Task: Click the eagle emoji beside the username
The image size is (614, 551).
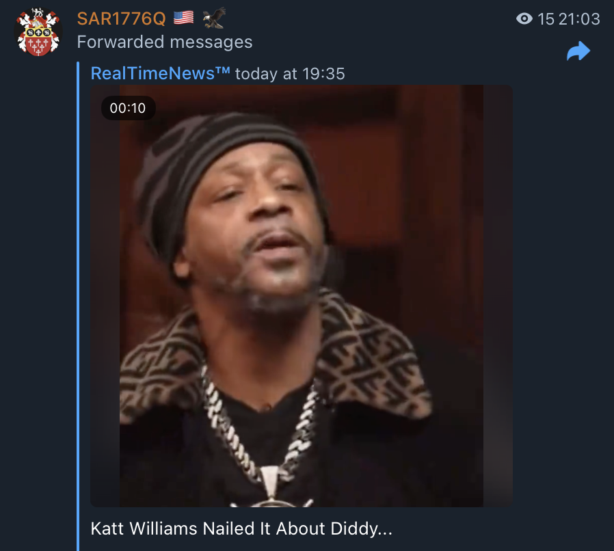Action: (214, 18)
